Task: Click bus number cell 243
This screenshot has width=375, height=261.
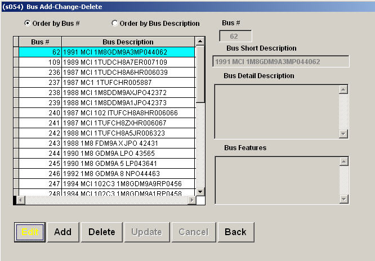Action: 40,143
